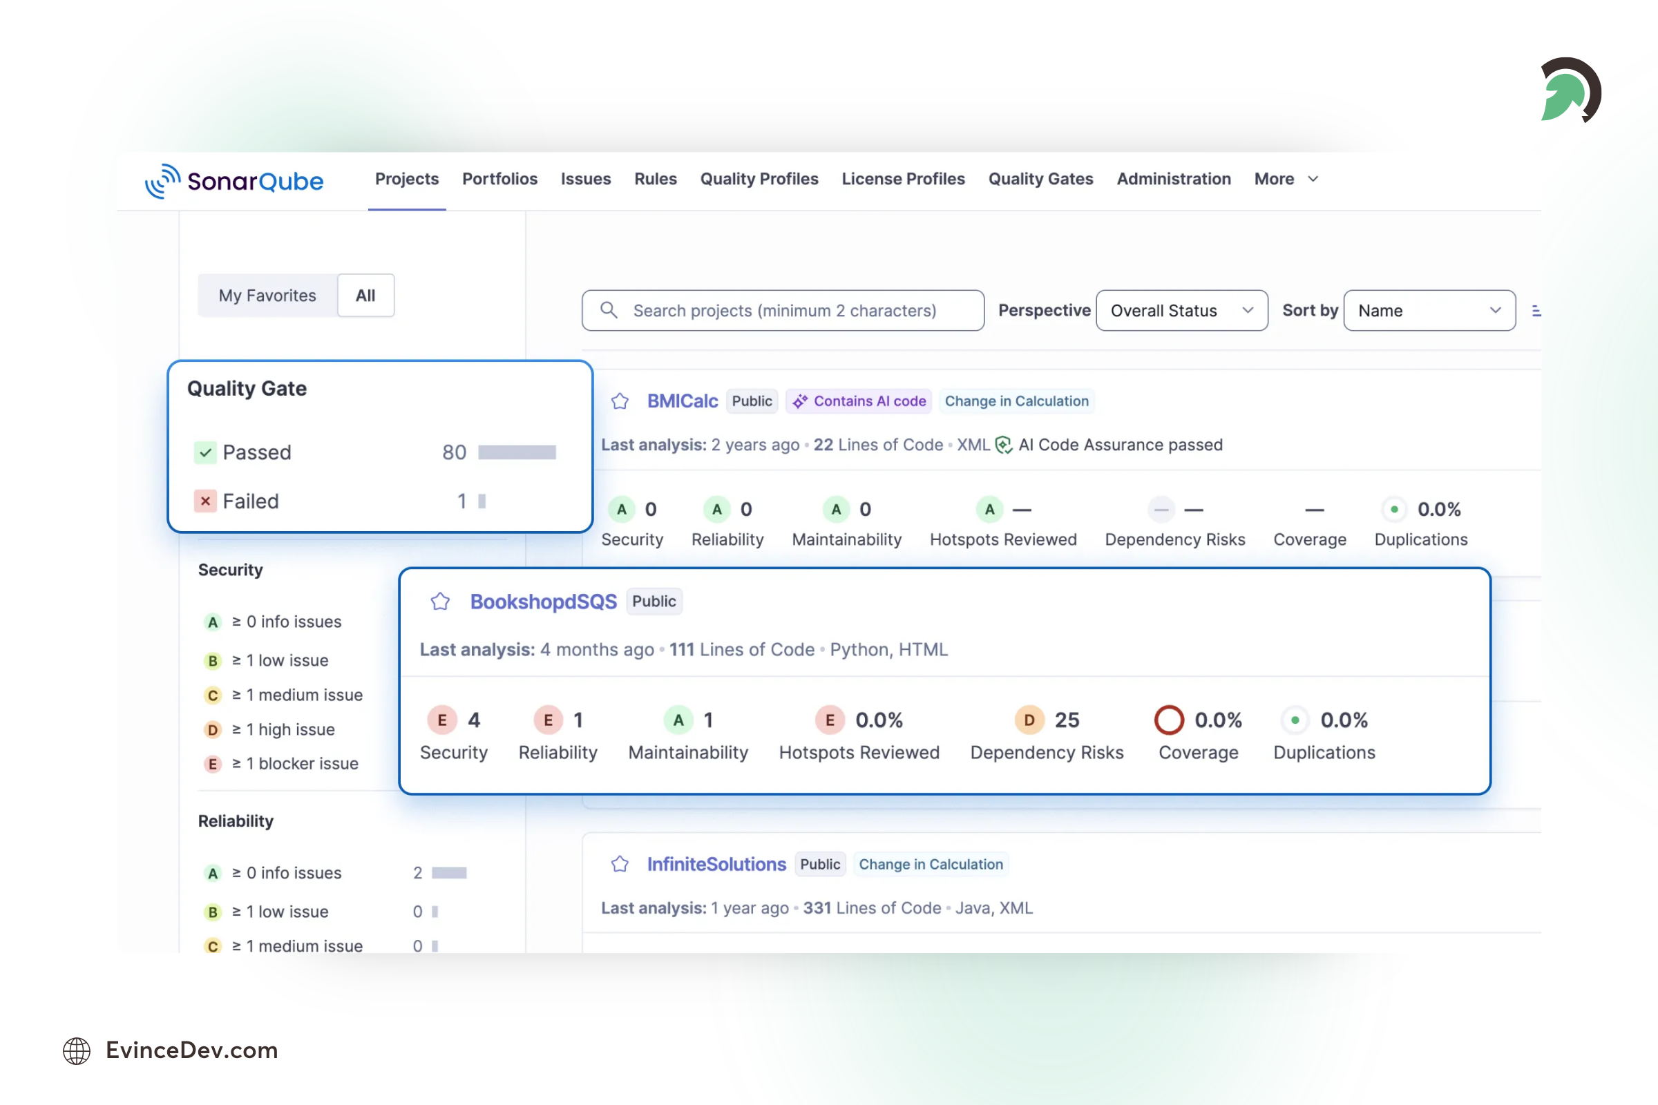Open the Perspective Overall Status dropdown
1658x1105 pixels.
point(1182,311)
